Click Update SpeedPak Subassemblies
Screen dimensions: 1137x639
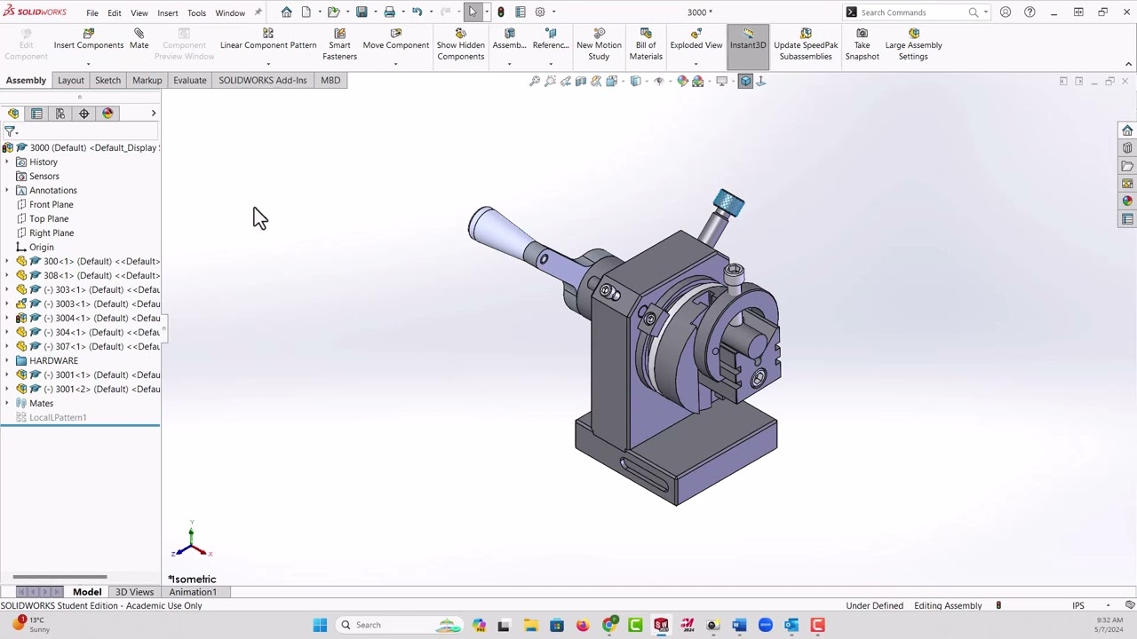(x=806, y=44)
